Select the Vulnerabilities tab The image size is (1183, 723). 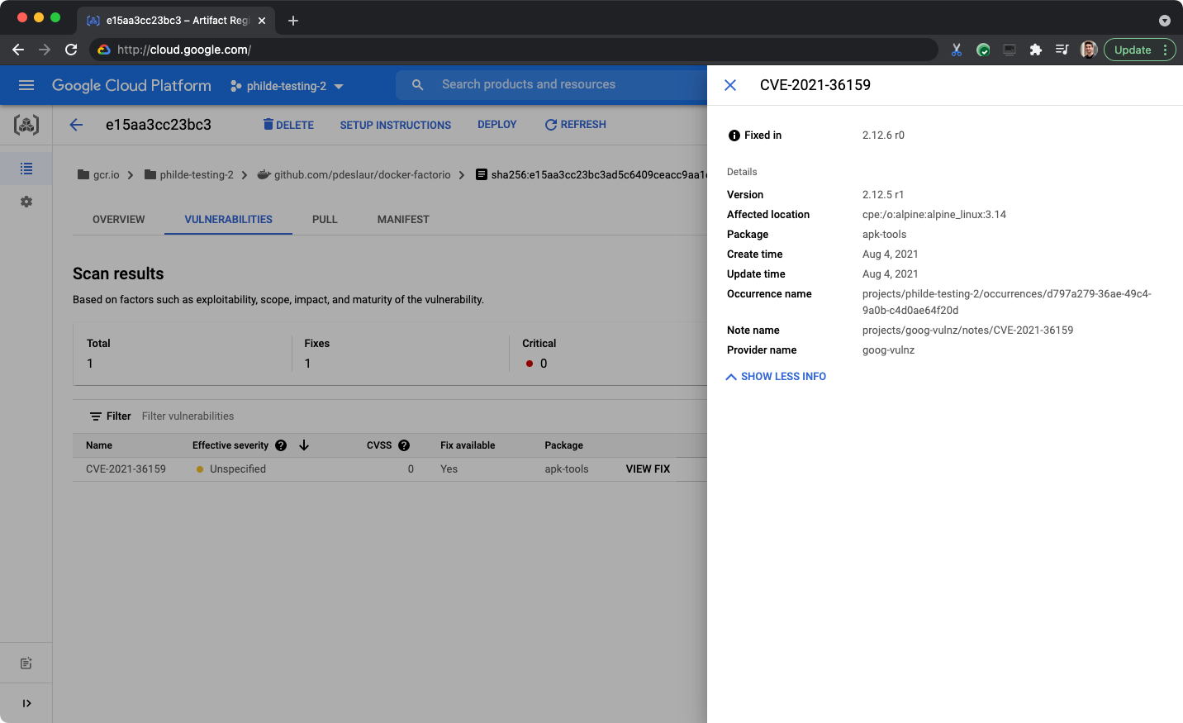click(x=229, y=220)
